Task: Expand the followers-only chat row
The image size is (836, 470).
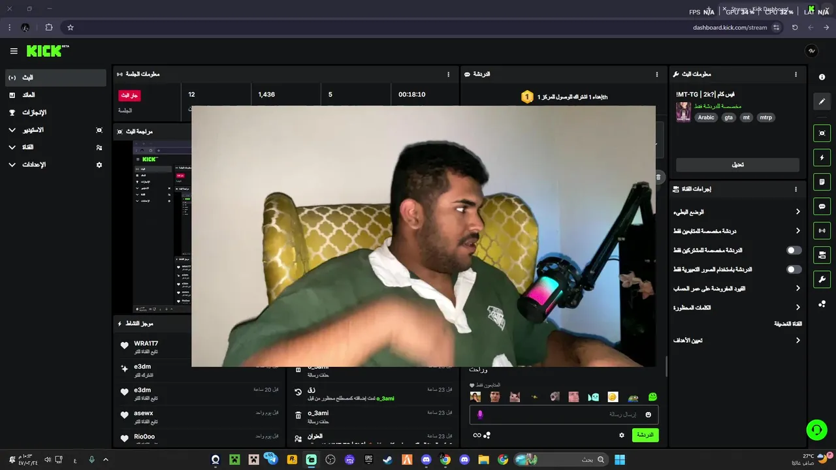Action: (x=737, y=231)
